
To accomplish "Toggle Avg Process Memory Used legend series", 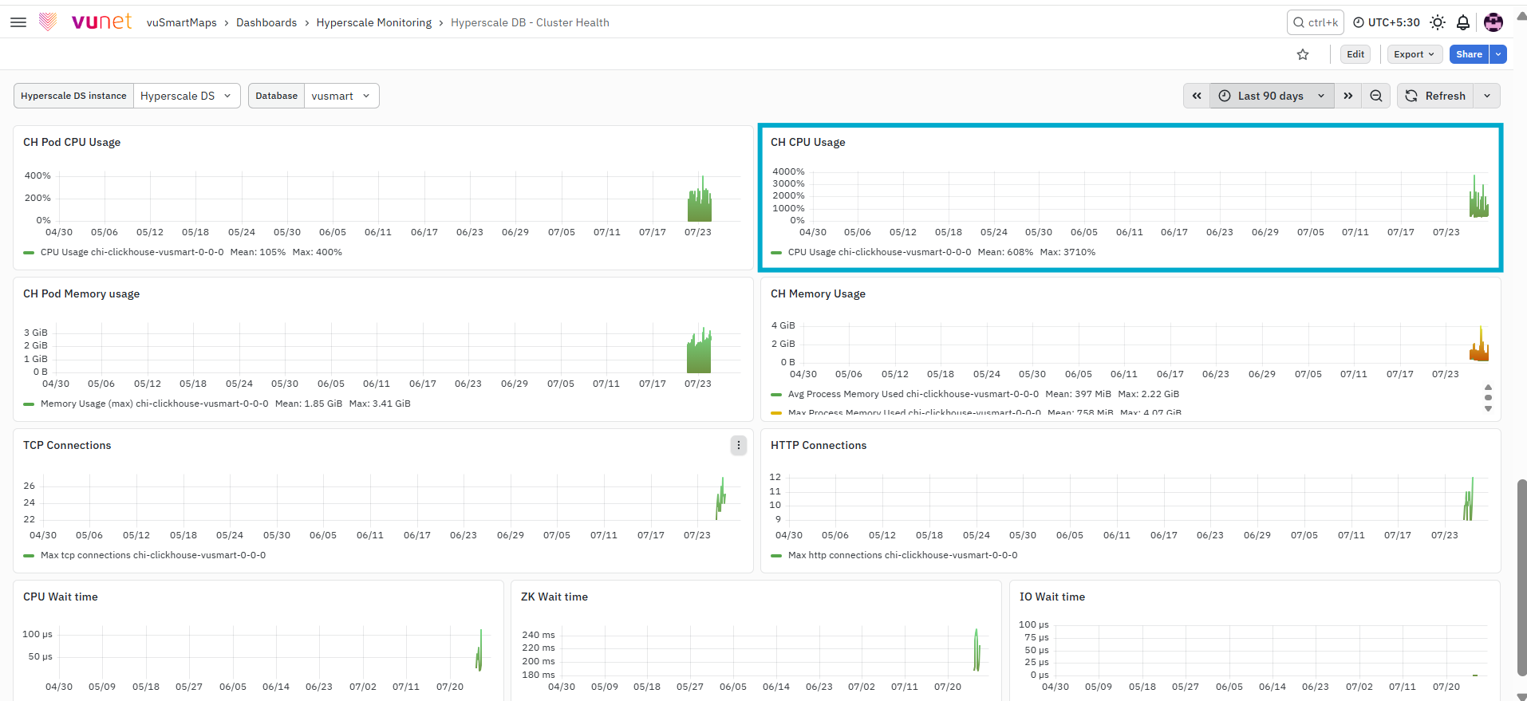I will (905, 394).
